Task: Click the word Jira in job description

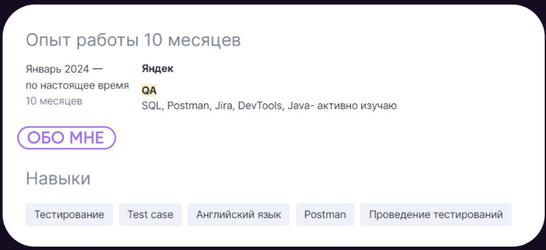Action: 224,105
